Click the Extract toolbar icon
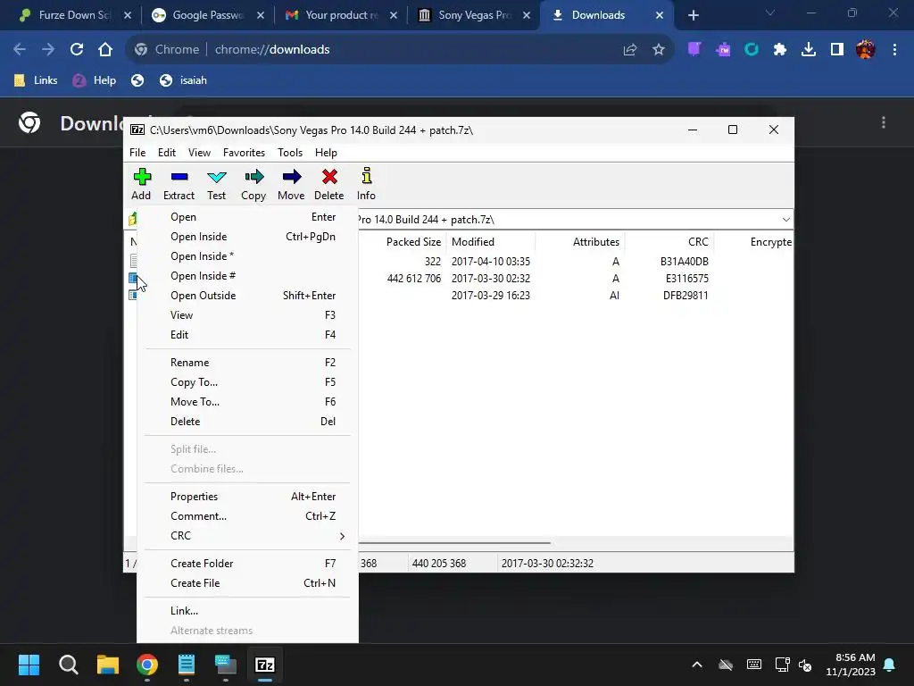 (179, 184)
